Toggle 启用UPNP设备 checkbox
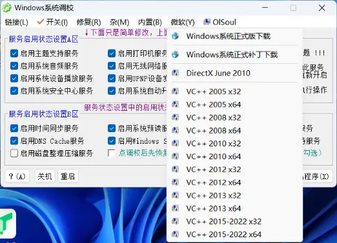This screenshot has height=243, width=337. (x=112, y=78)
